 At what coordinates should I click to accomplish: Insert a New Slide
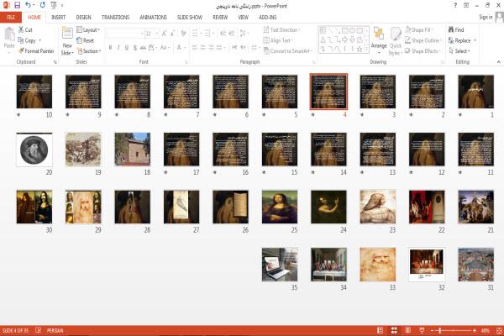click(x=67, y=41)
